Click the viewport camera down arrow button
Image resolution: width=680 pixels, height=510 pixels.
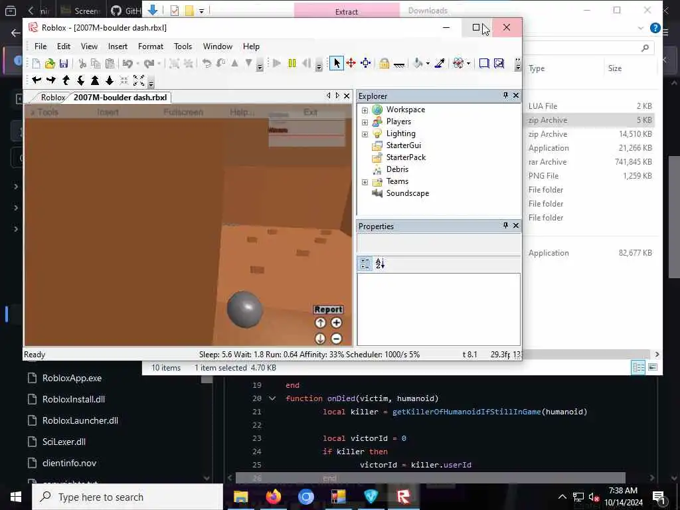[320, 339]
